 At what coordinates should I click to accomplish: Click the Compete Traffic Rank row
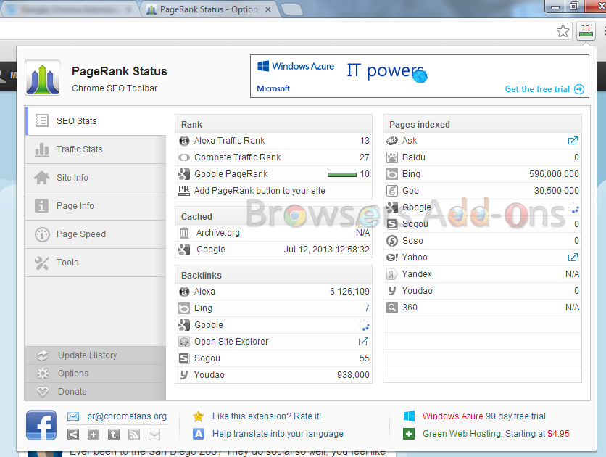pos(273,157)
